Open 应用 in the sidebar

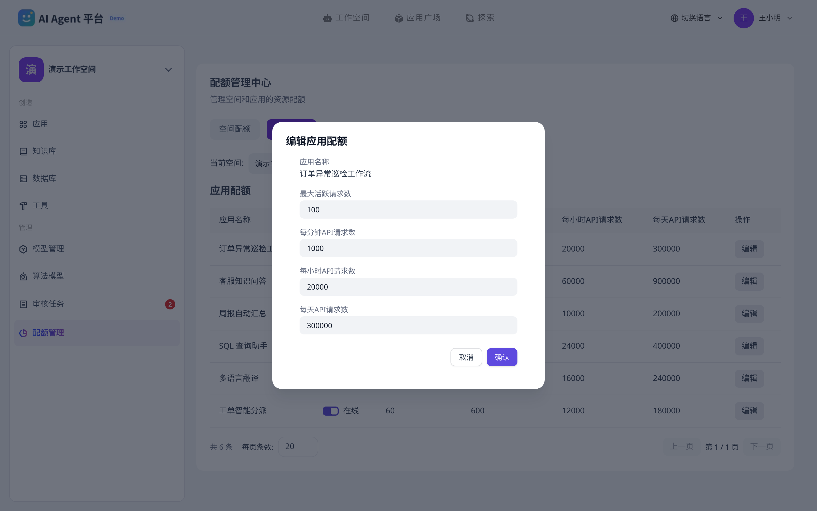click(97, 124)
